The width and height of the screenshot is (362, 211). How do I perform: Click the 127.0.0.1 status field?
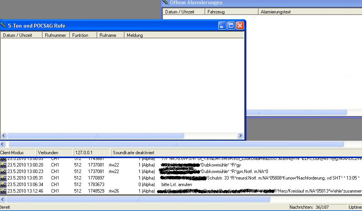point(92,152)
